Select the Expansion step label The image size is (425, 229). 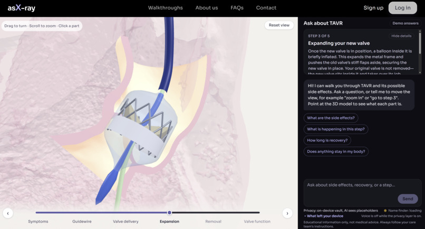coord(169,222)
